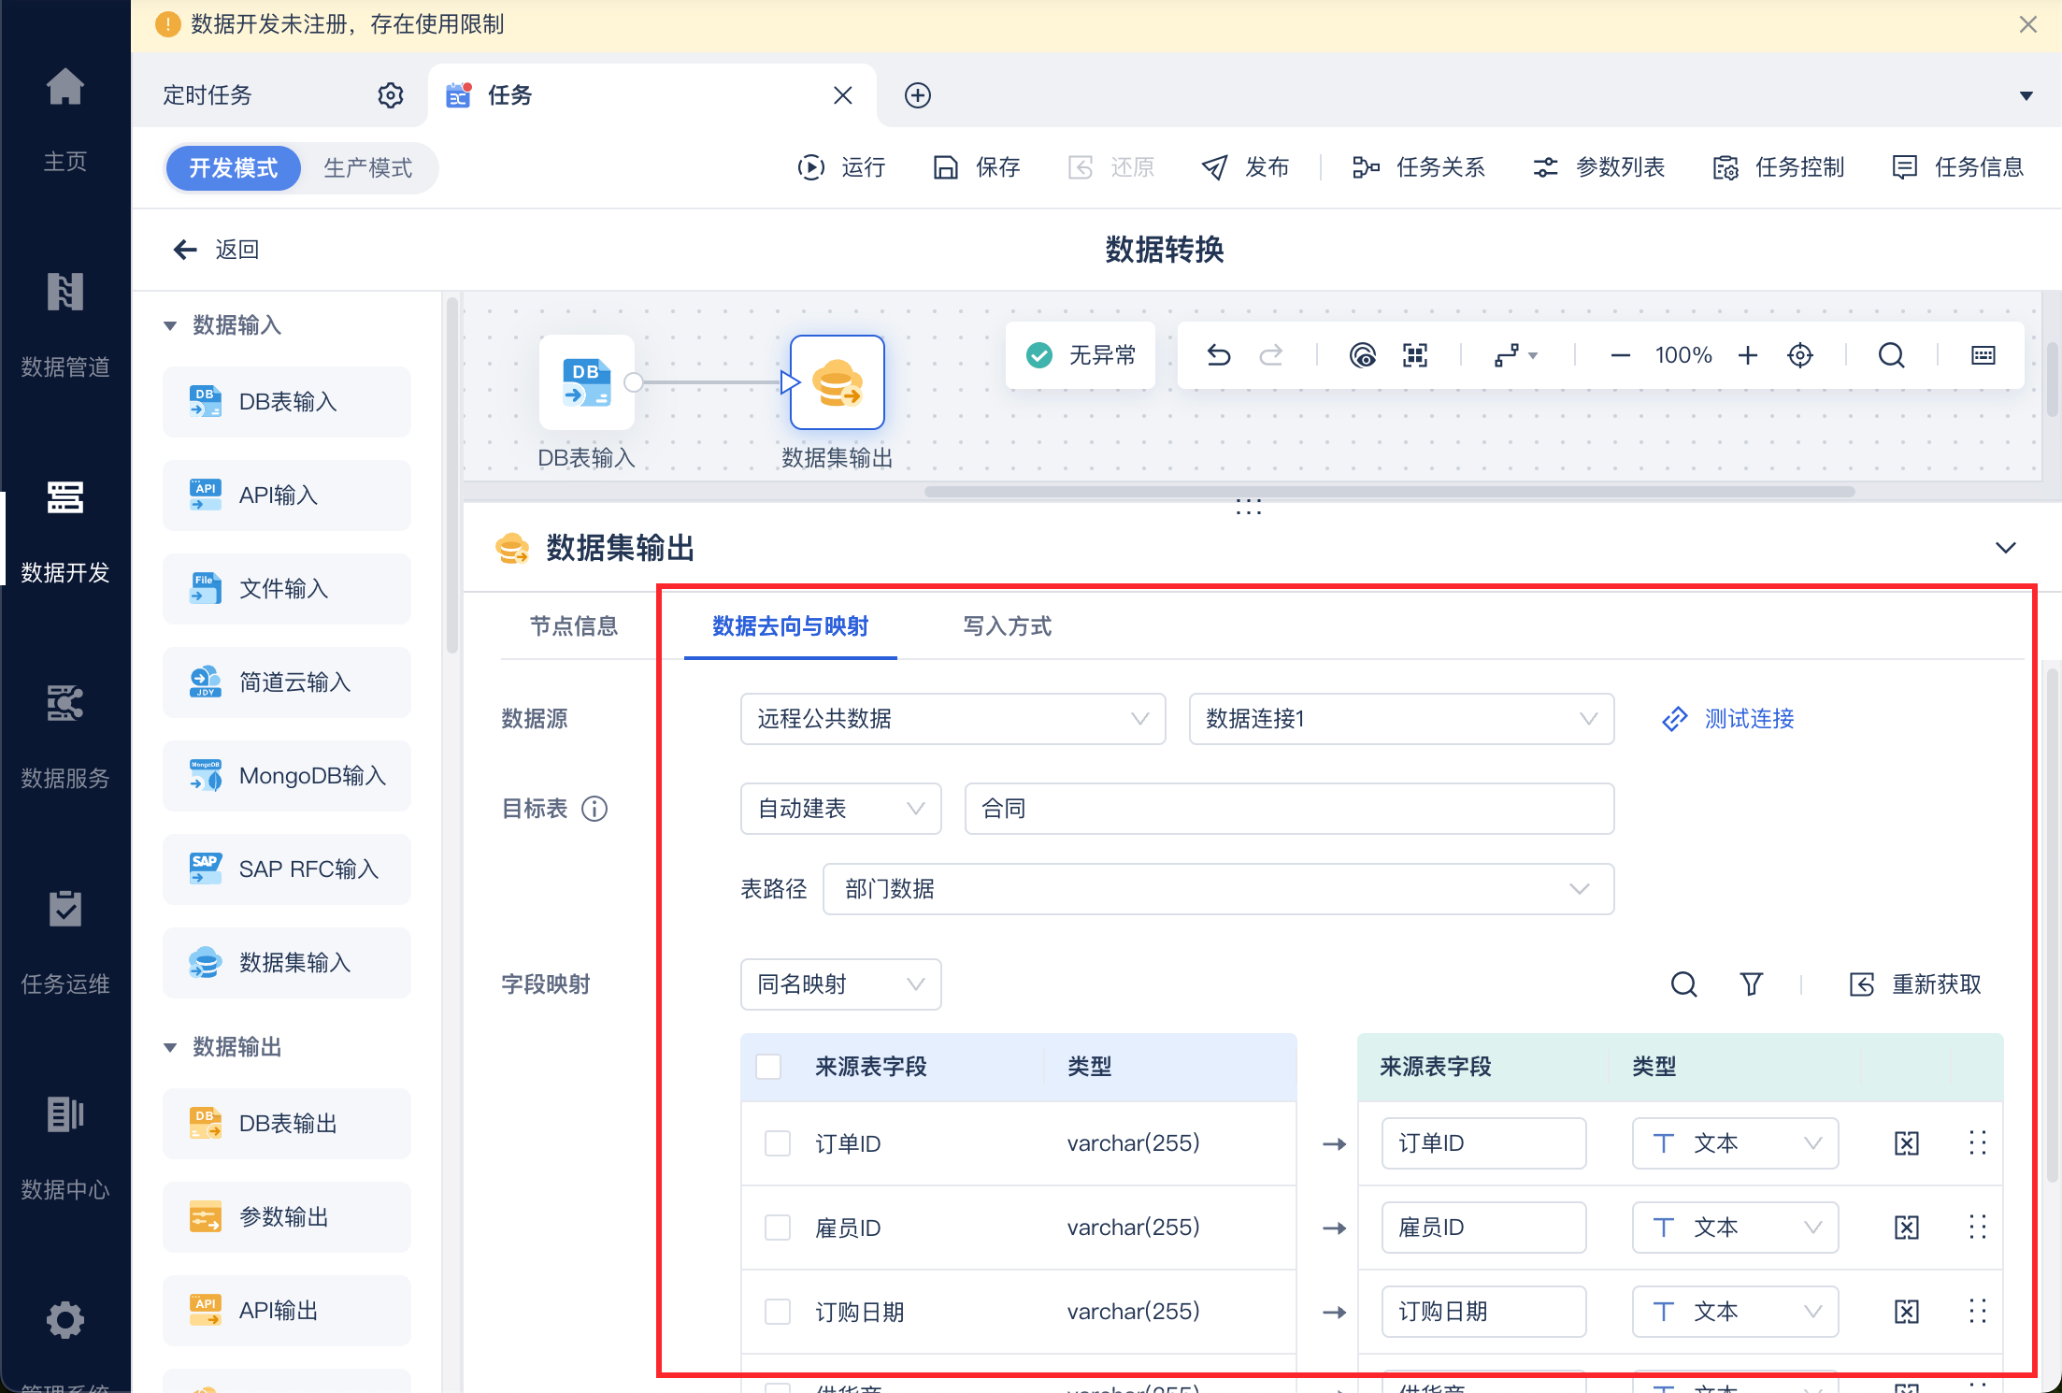
Task: Click the target table name field 合同
Action: pos(1288,809)
